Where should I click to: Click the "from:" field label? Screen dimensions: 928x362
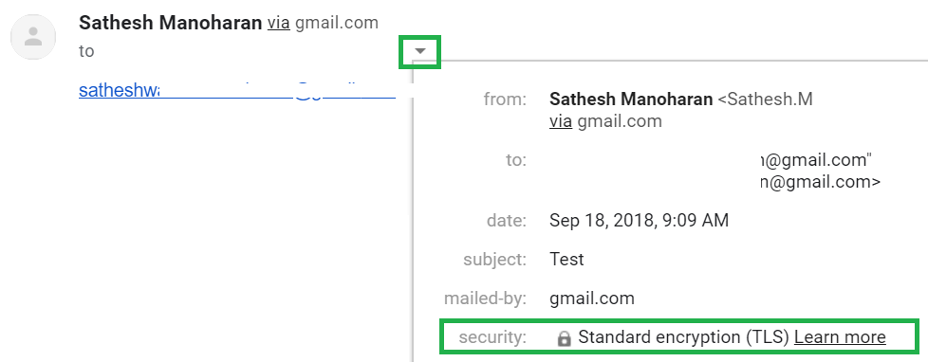tap(505, 100)
